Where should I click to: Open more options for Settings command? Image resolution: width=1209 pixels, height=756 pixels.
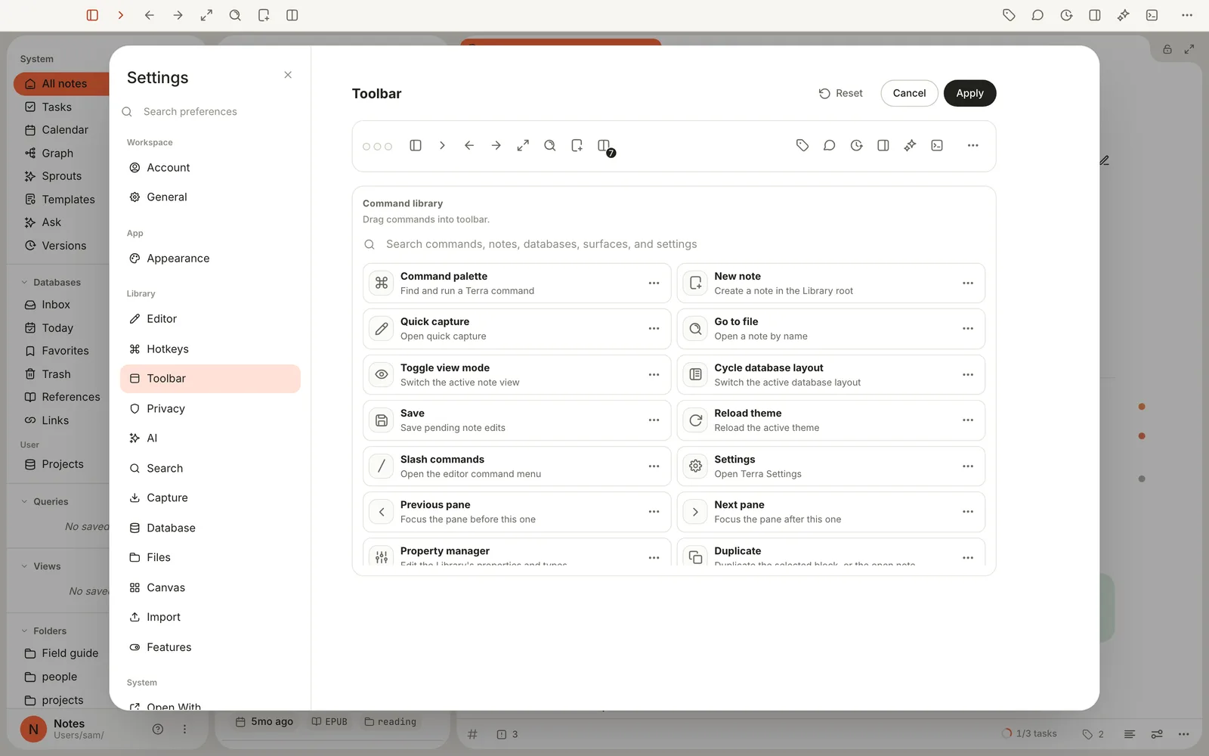(x=968, y=466)
